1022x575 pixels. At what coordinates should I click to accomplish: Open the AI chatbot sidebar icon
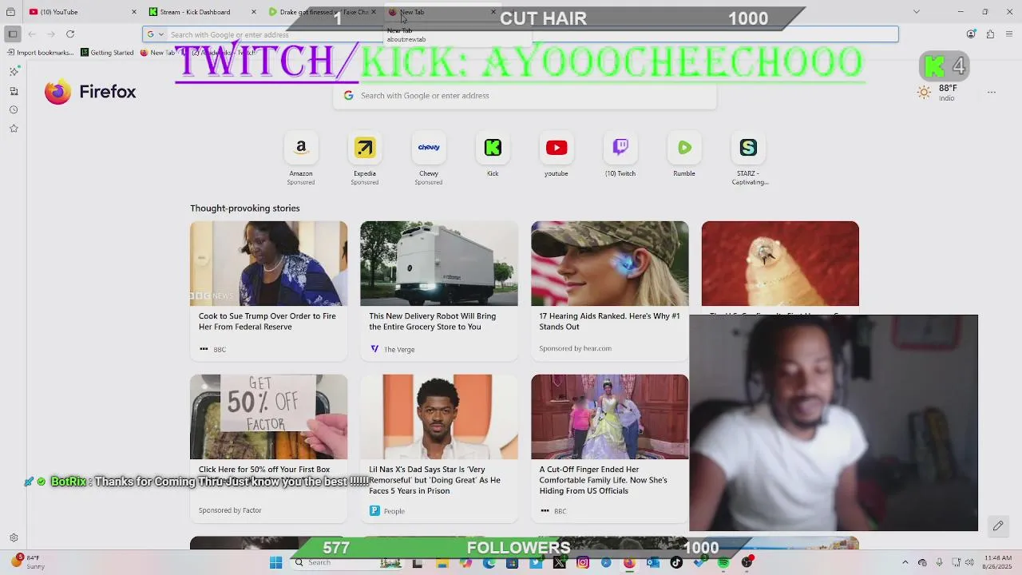click(x=14, y=72)
